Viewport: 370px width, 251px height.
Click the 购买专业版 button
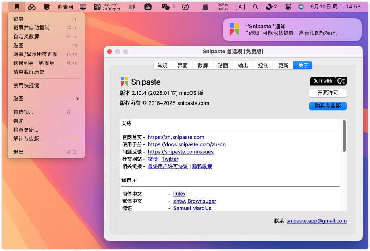click(x=328, y=106)
